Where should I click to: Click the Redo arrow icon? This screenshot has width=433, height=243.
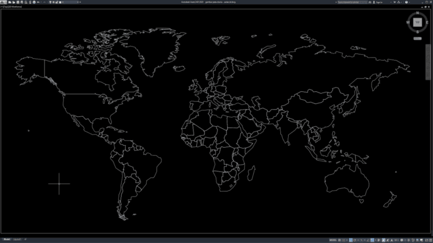[45, 2]
